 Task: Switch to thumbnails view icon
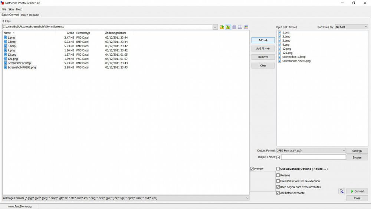pos(246,27)
